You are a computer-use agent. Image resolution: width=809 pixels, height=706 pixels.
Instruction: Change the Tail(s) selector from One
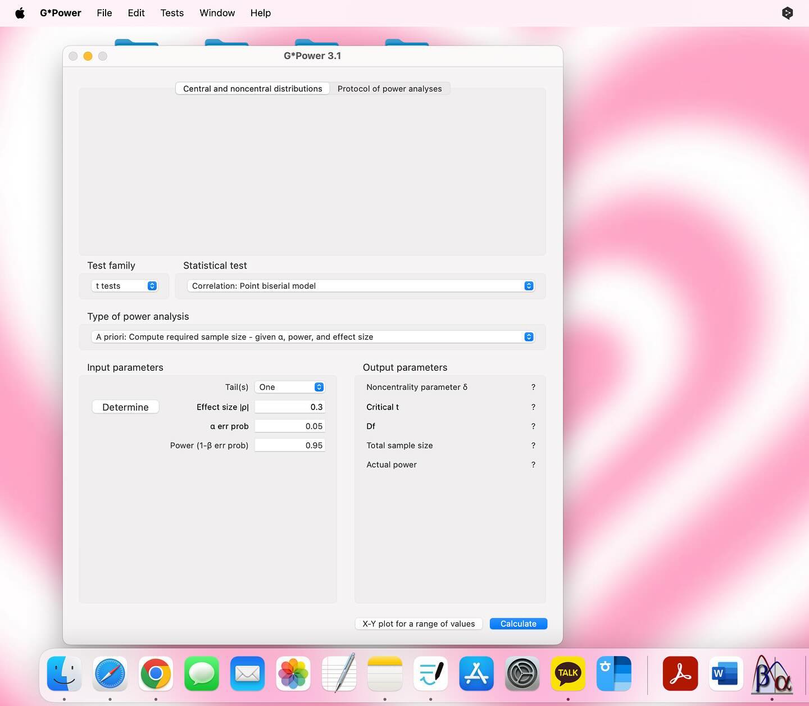coord(290,387)
